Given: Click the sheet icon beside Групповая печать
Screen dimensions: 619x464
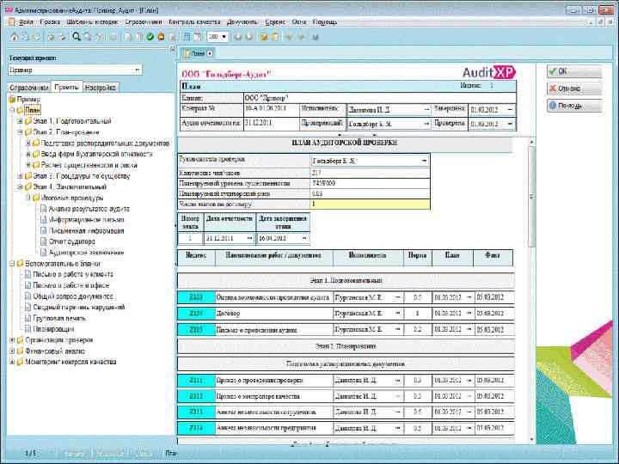Looking at the screenshot, I should pyautogui.click(x=28, y=318).
